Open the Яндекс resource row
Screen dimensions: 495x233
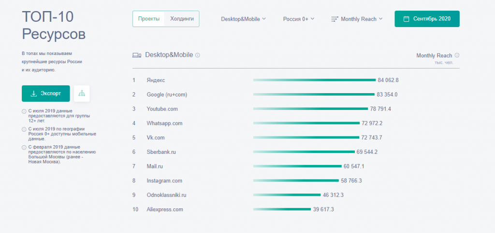point(156,80)
